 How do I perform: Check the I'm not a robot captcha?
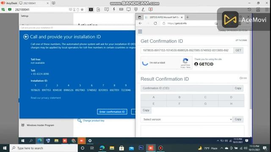(145, 63)
